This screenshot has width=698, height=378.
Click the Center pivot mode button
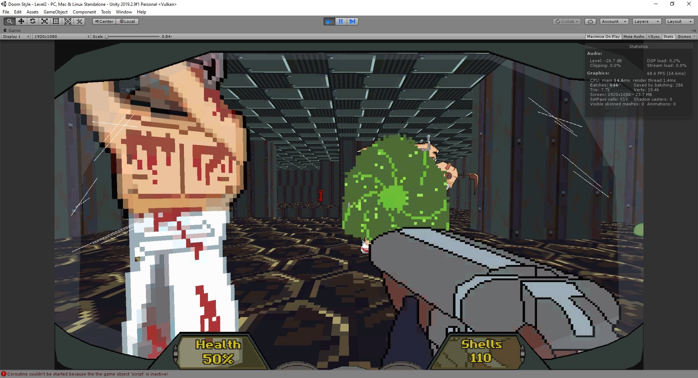[104, 21]
